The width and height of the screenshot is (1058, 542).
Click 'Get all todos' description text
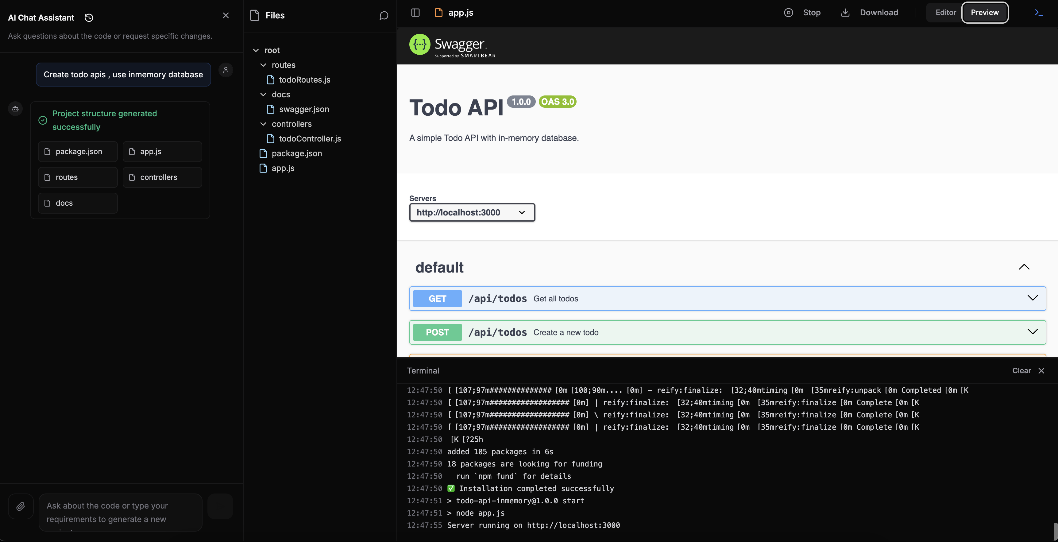[x=555, y=299]
